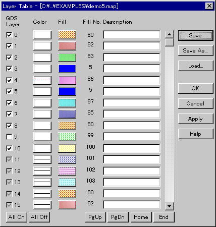Open the color box with dotted line for layer 4

click(42, 80)
